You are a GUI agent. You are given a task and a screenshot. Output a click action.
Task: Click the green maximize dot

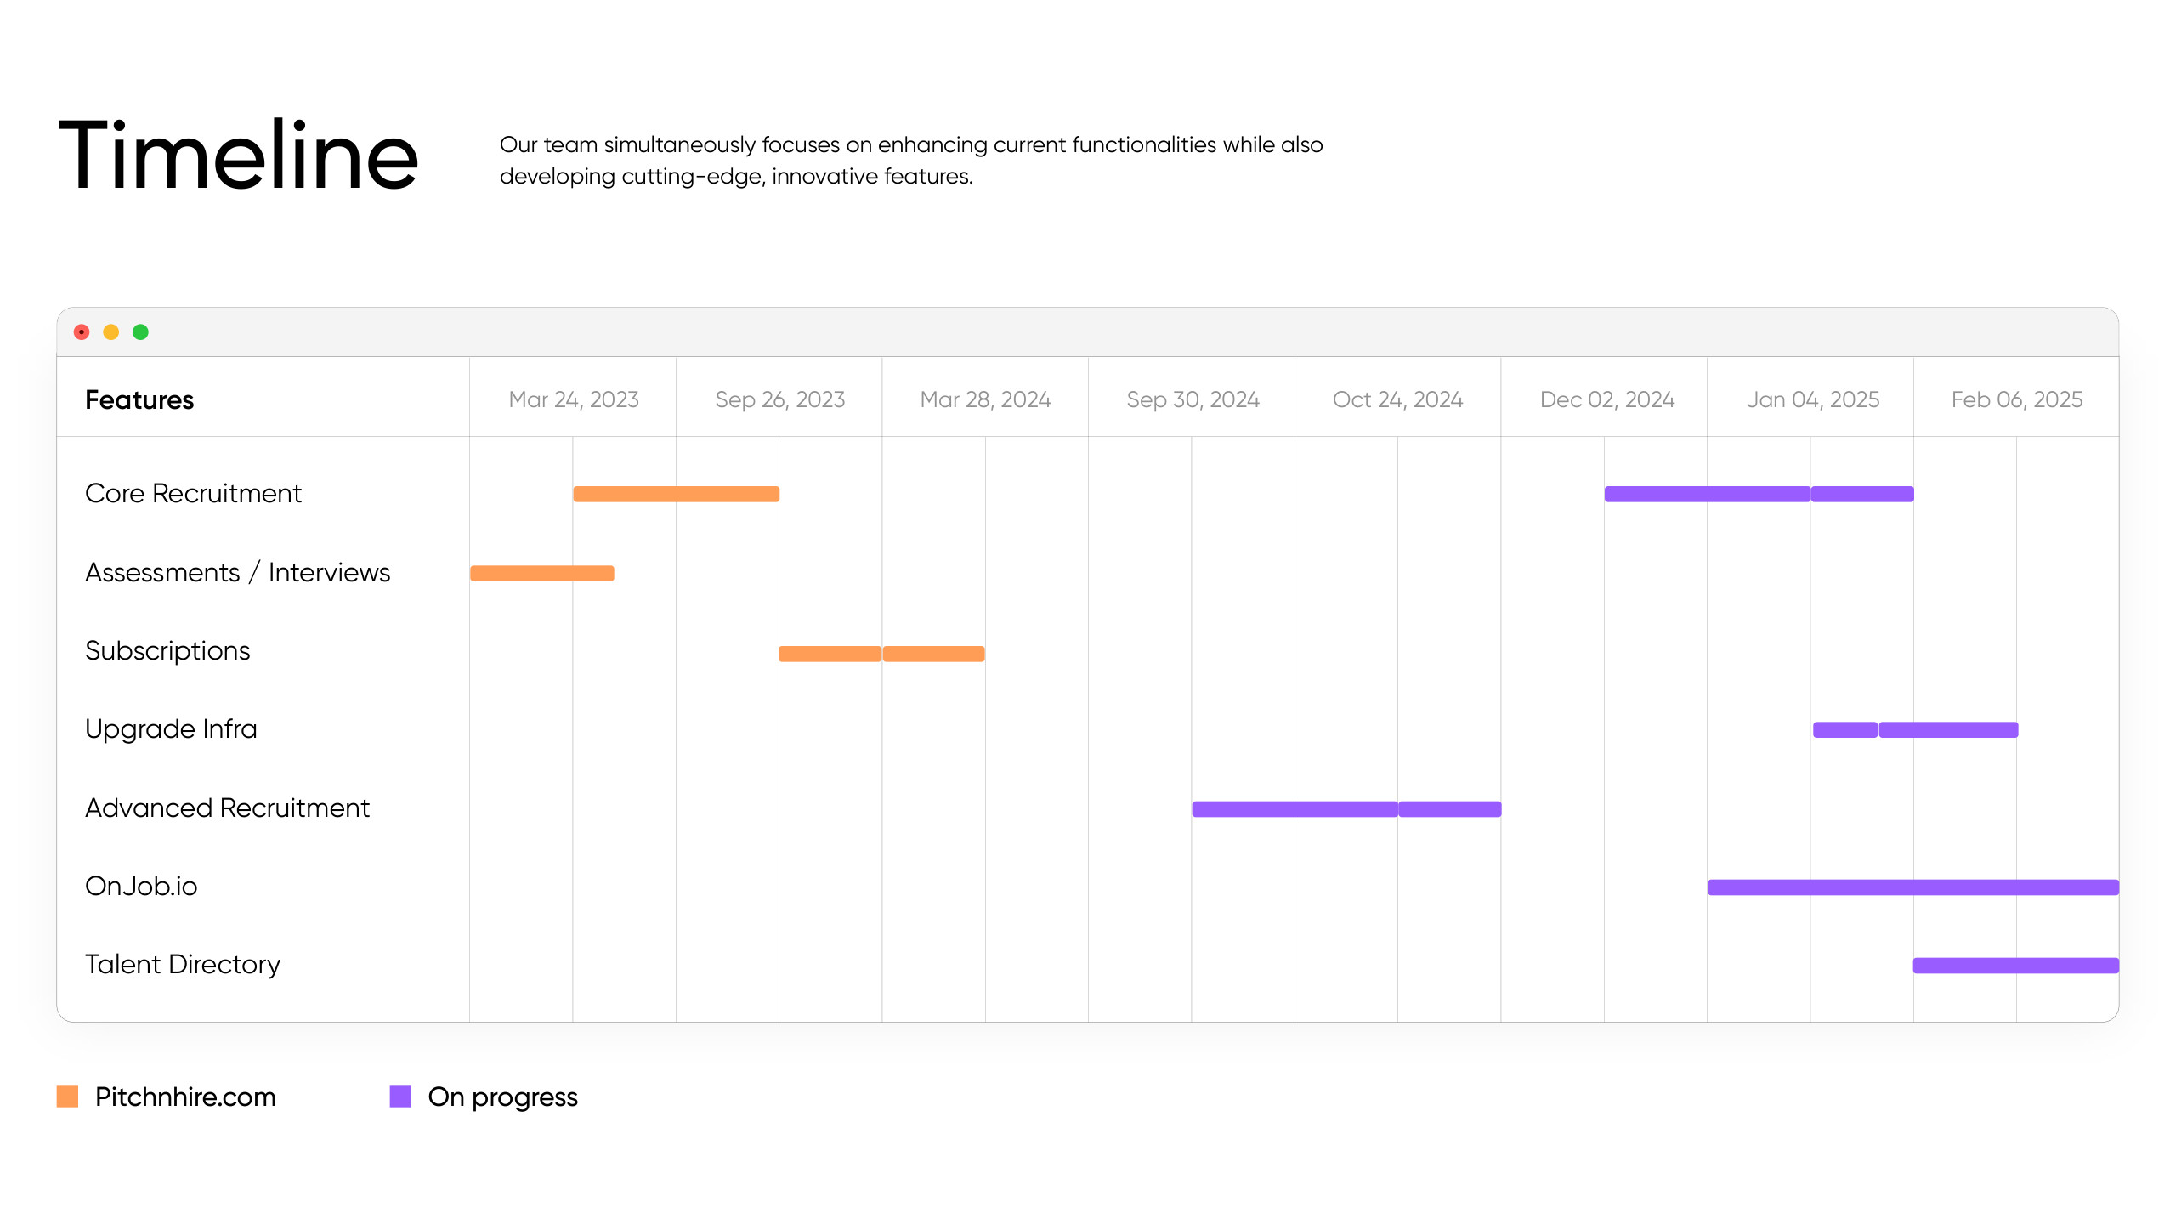click(x=141, y=332)
